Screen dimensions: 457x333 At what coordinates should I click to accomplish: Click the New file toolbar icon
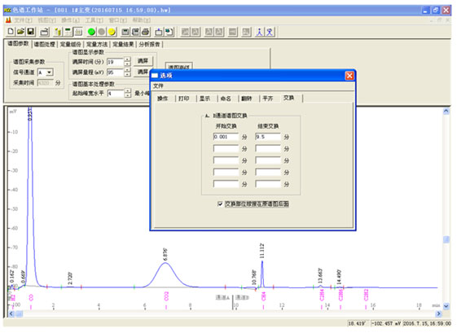pos(11,32)
